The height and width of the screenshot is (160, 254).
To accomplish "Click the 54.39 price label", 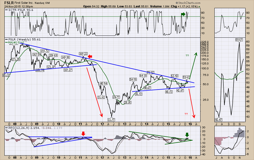I will (x=133, y=79).
